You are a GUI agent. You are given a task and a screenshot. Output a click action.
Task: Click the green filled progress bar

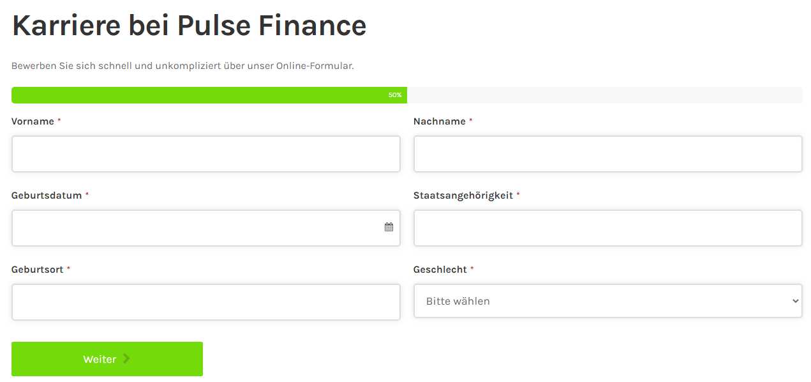(x=209, y=95)
